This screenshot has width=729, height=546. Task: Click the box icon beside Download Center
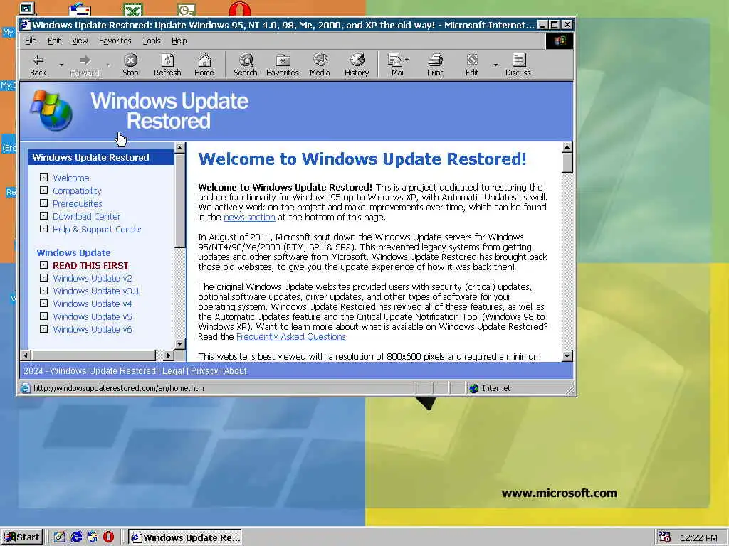(43, 216)
